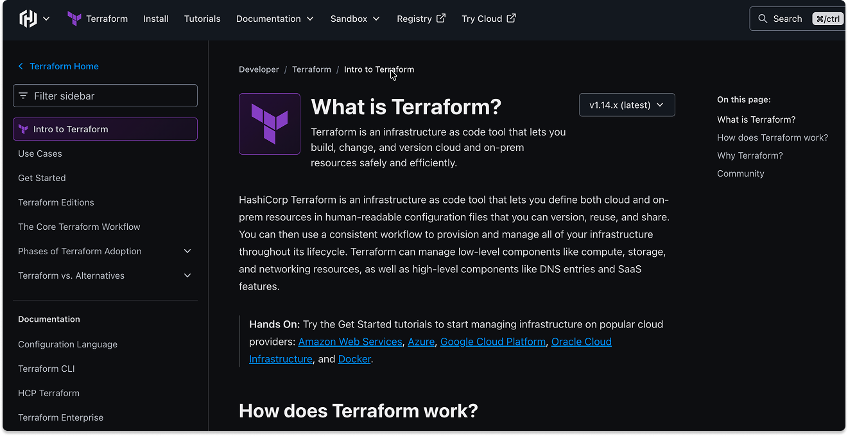Open dropdown arrow next to HashiCorp logo
The height and width of the screenshot is (436, 848).
click(46, 19)
